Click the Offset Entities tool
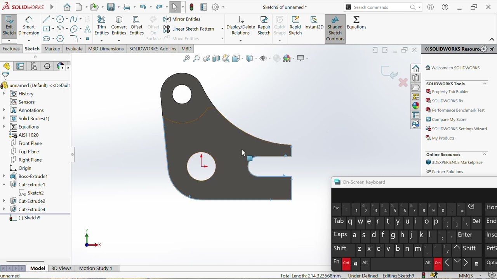This screenshot has height=279, width=497. [136, 26]
